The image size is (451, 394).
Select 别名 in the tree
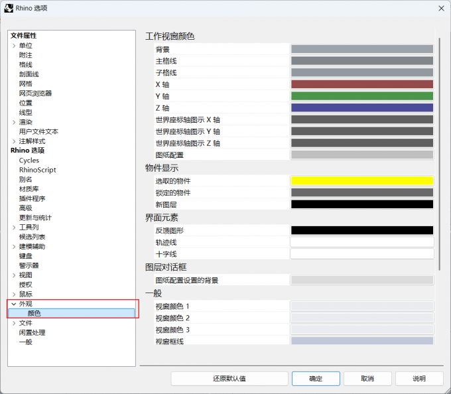(x=26, y=180)
